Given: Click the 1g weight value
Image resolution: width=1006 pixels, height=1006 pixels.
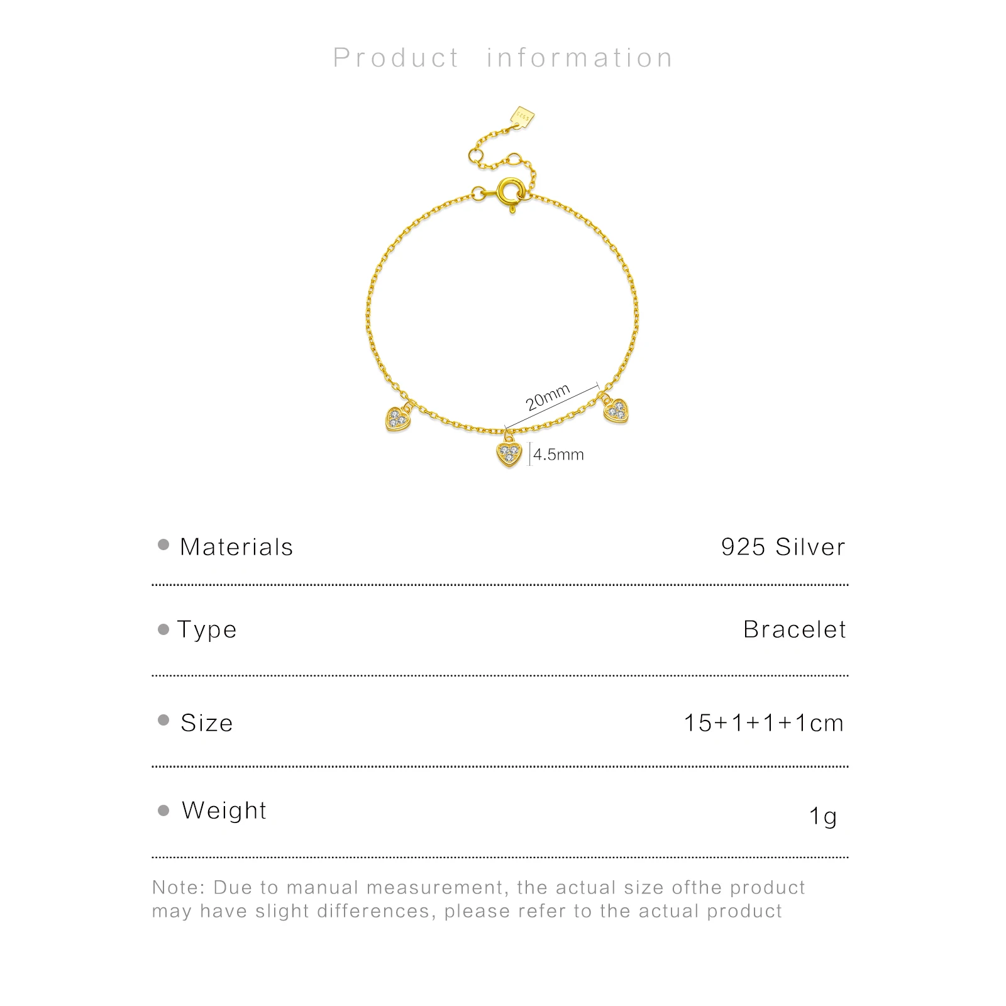Looking at the screenshot, I should click(x=823, y=816).
